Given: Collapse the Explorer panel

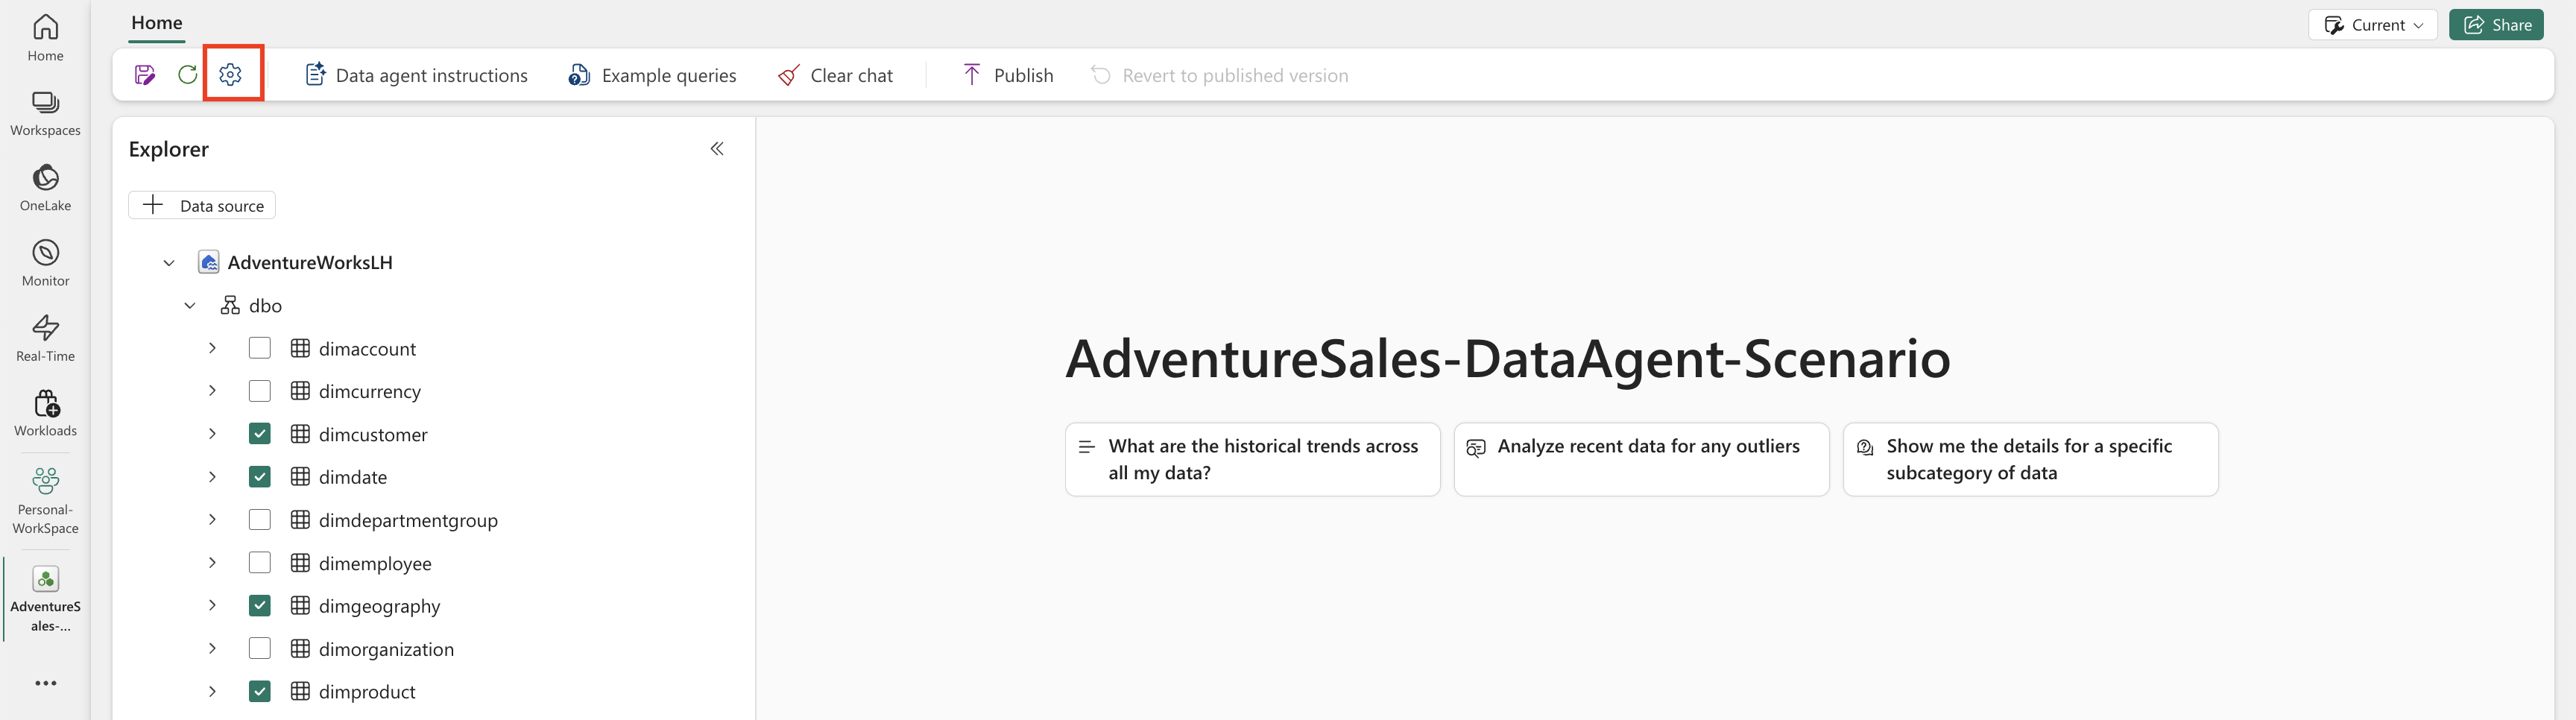Looking at the screenshot, I should click(x=717, y=149).
